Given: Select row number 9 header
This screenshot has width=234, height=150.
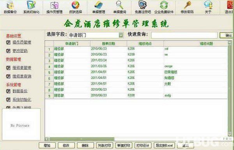Looking at the screenshot, I should tap(49, 96).
